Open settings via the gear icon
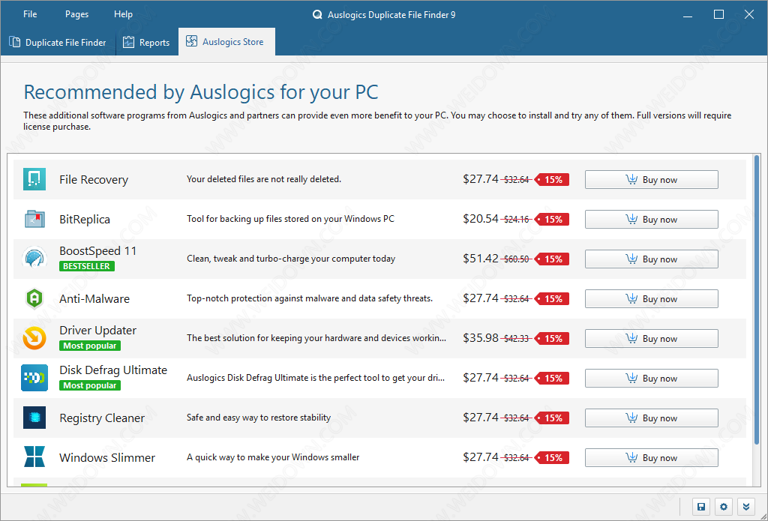The width and height of the screenshot is (768, 521). (x=724, y=507)
